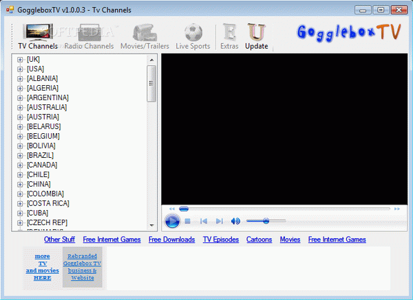Expand the [BELGIUM] tree node
413x300 pixels.
20,137
